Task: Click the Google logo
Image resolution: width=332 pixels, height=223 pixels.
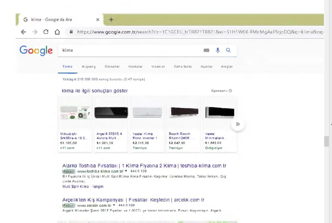Action: [x=36, y=51]
